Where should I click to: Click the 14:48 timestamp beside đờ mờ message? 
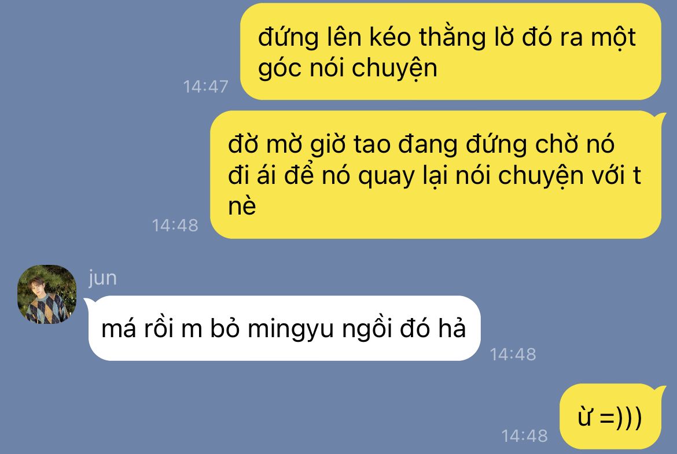click(175, 225)
